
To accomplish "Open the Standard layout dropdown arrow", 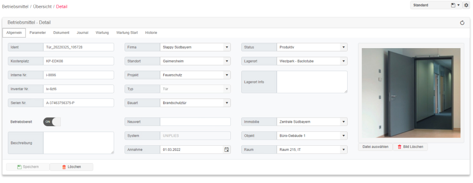I will click(x=459, y=5).
